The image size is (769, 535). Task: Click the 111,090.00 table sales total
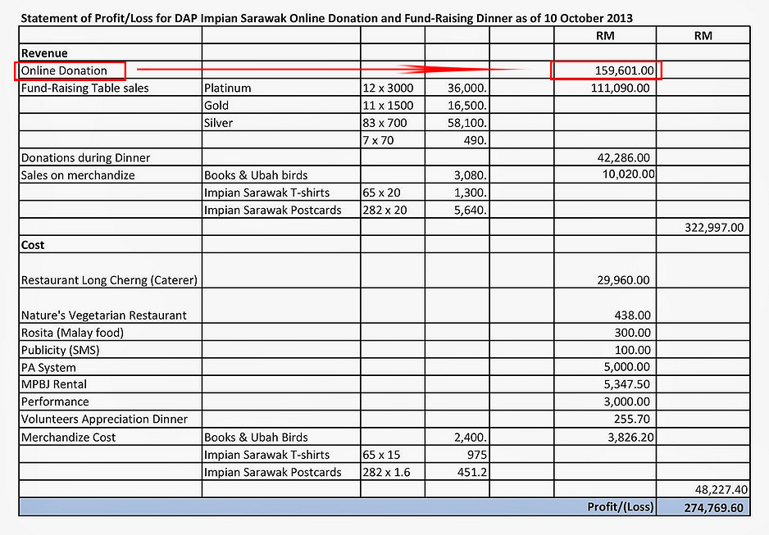[620, 88]
